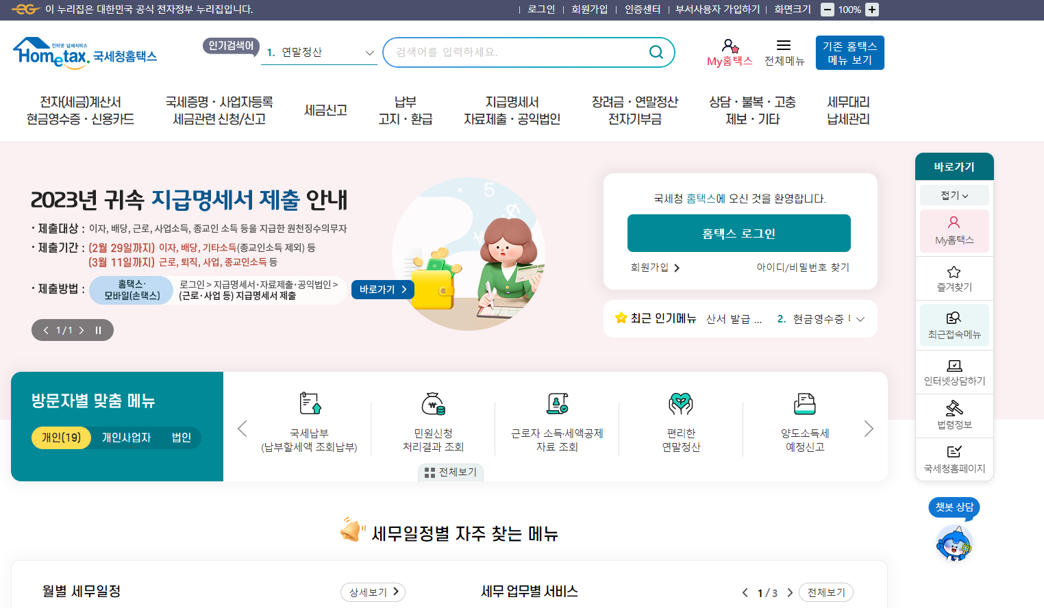Open My홈택스 from the header
This screenshot has height=608, width=1044.
[x=730, y=53]
